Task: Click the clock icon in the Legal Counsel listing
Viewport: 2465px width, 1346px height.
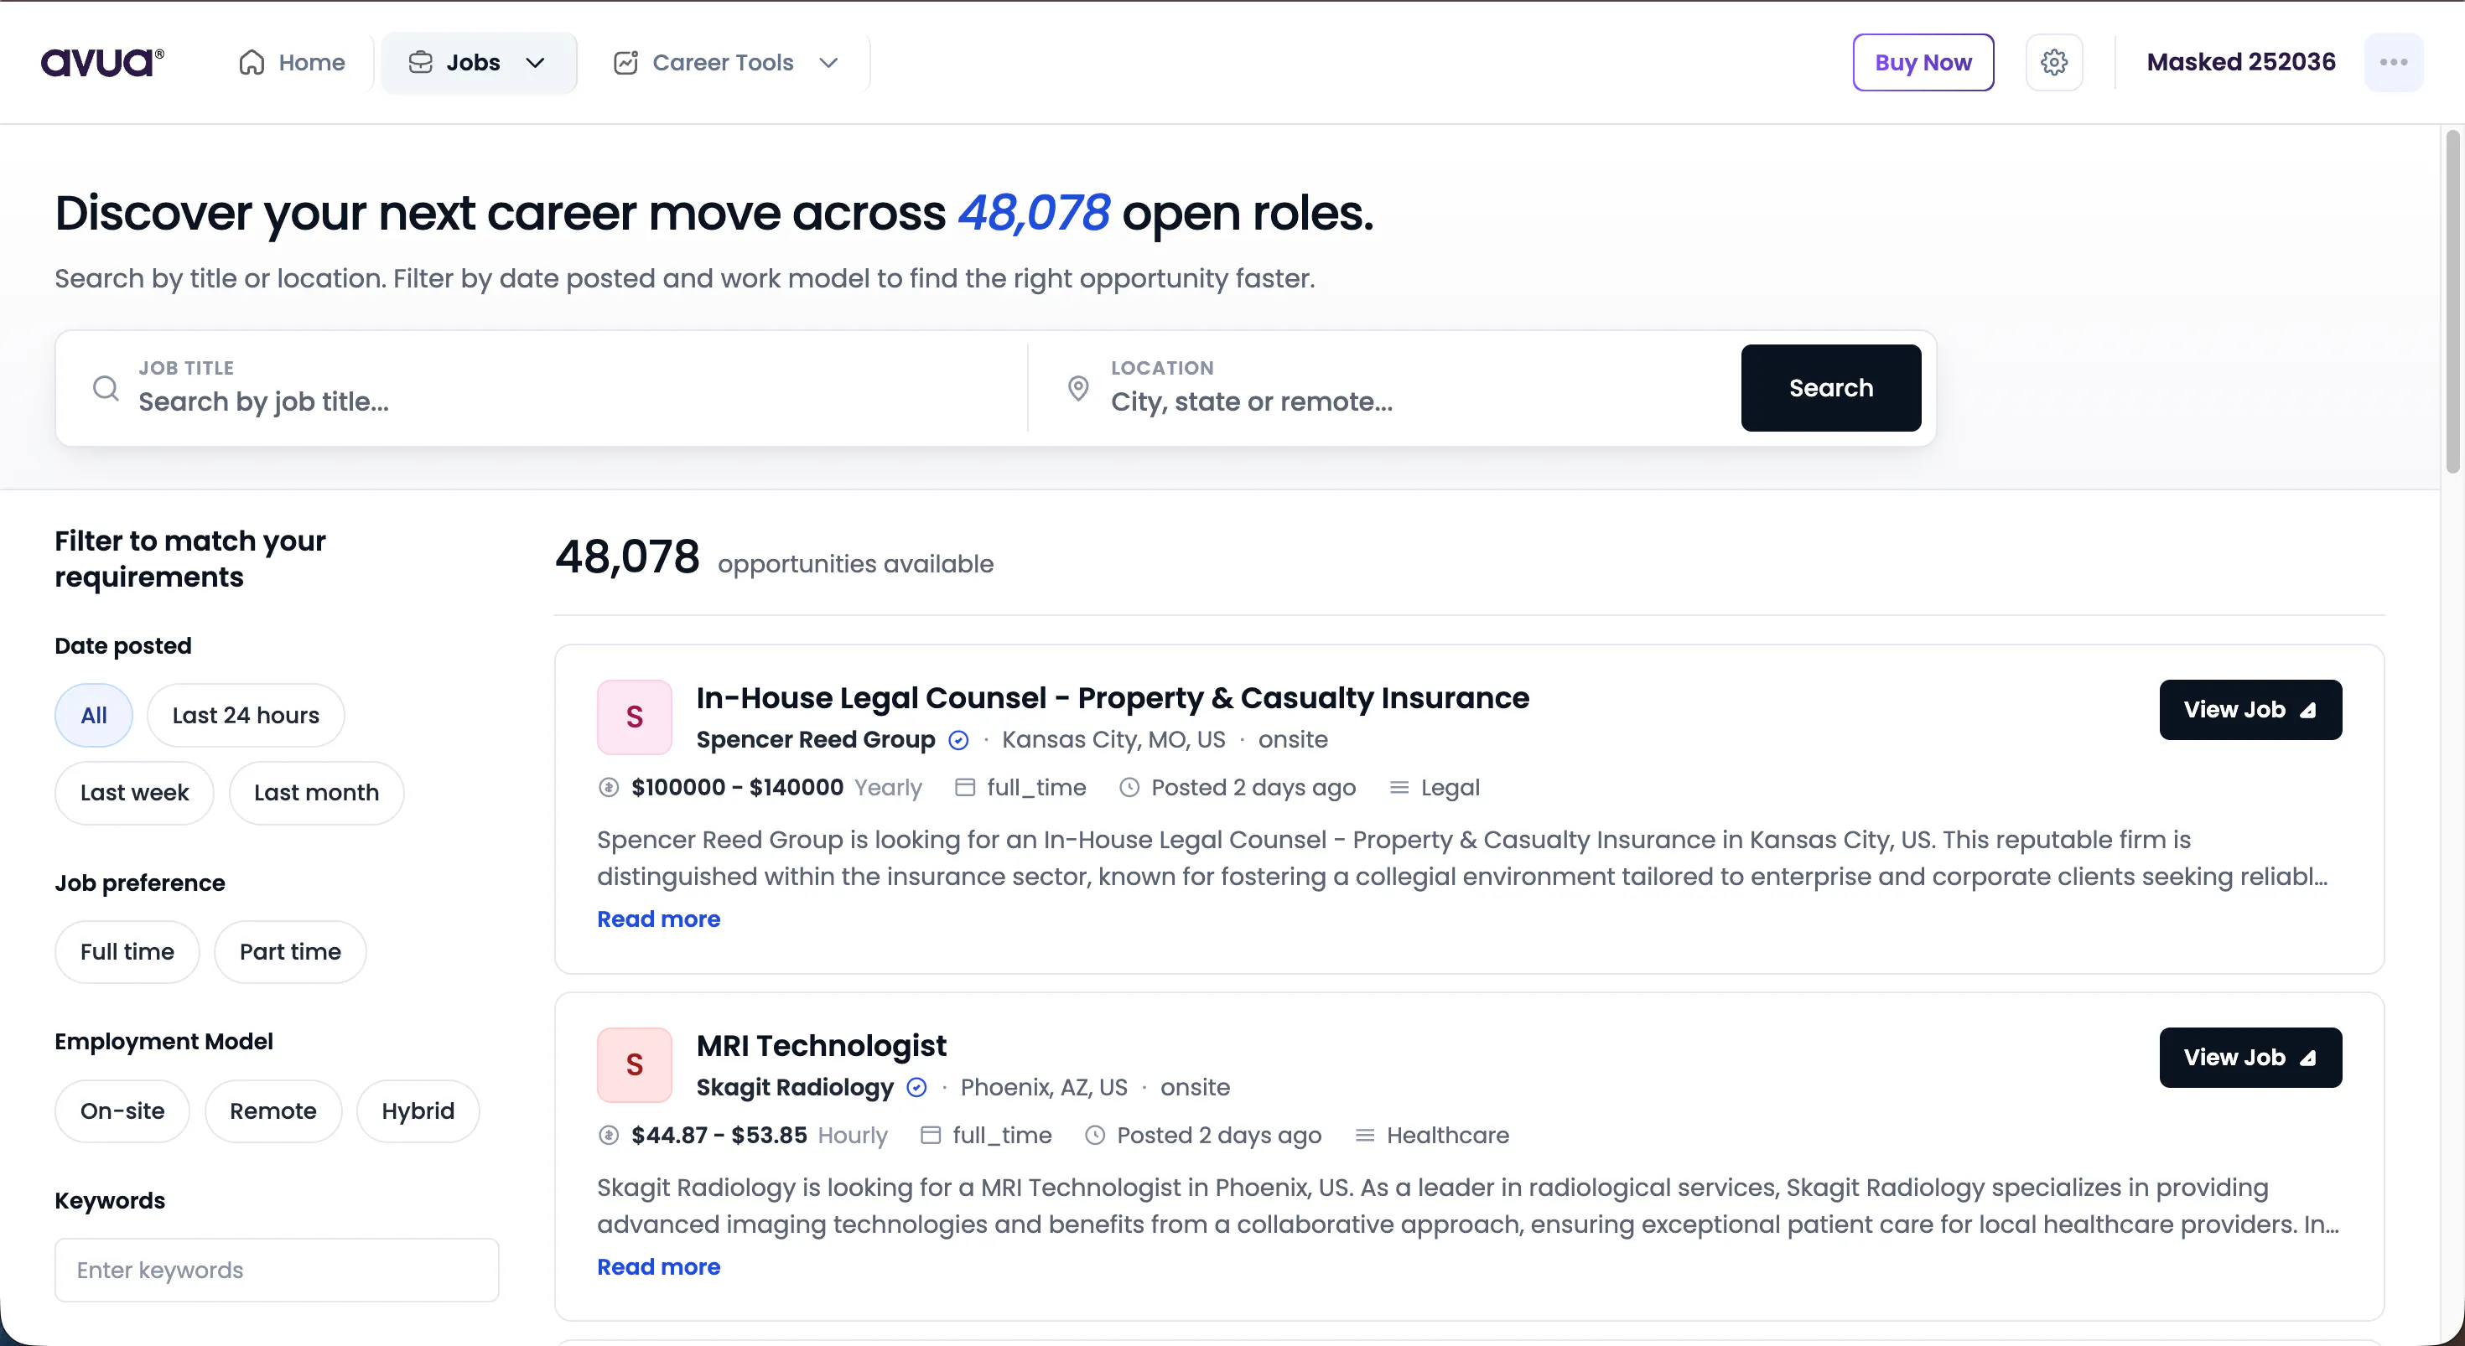Action: pyautogui.click(x=1129, y=787)
